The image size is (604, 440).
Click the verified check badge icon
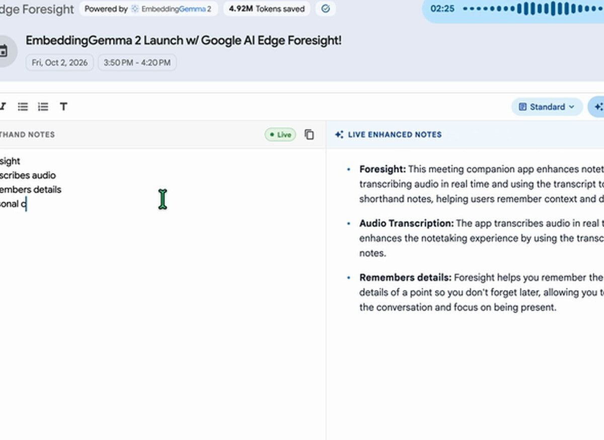point(326,9)
